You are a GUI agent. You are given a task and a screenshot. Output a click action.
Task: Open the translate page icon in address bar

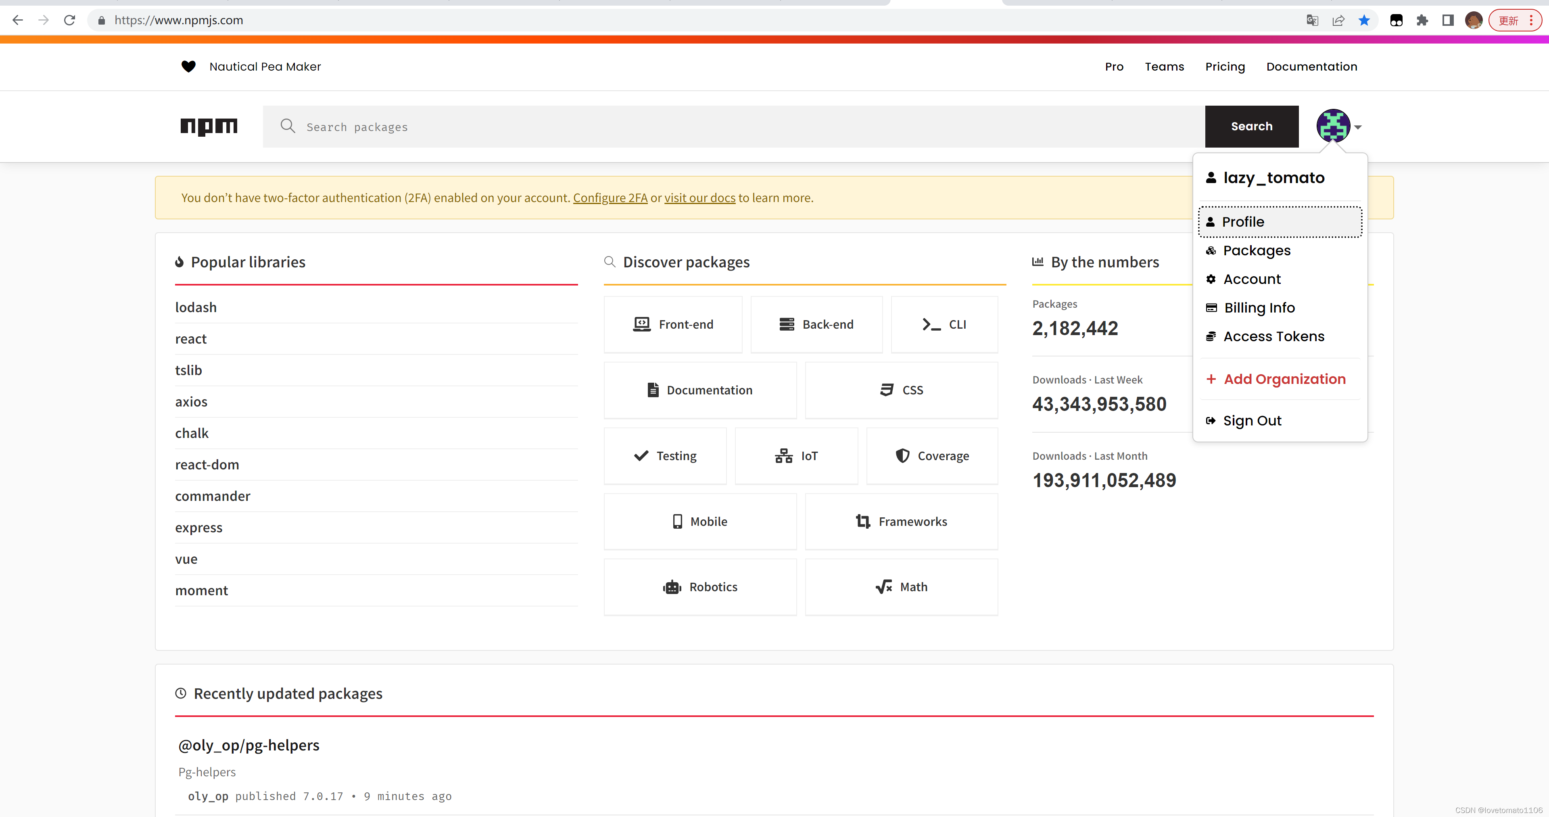1312,21
